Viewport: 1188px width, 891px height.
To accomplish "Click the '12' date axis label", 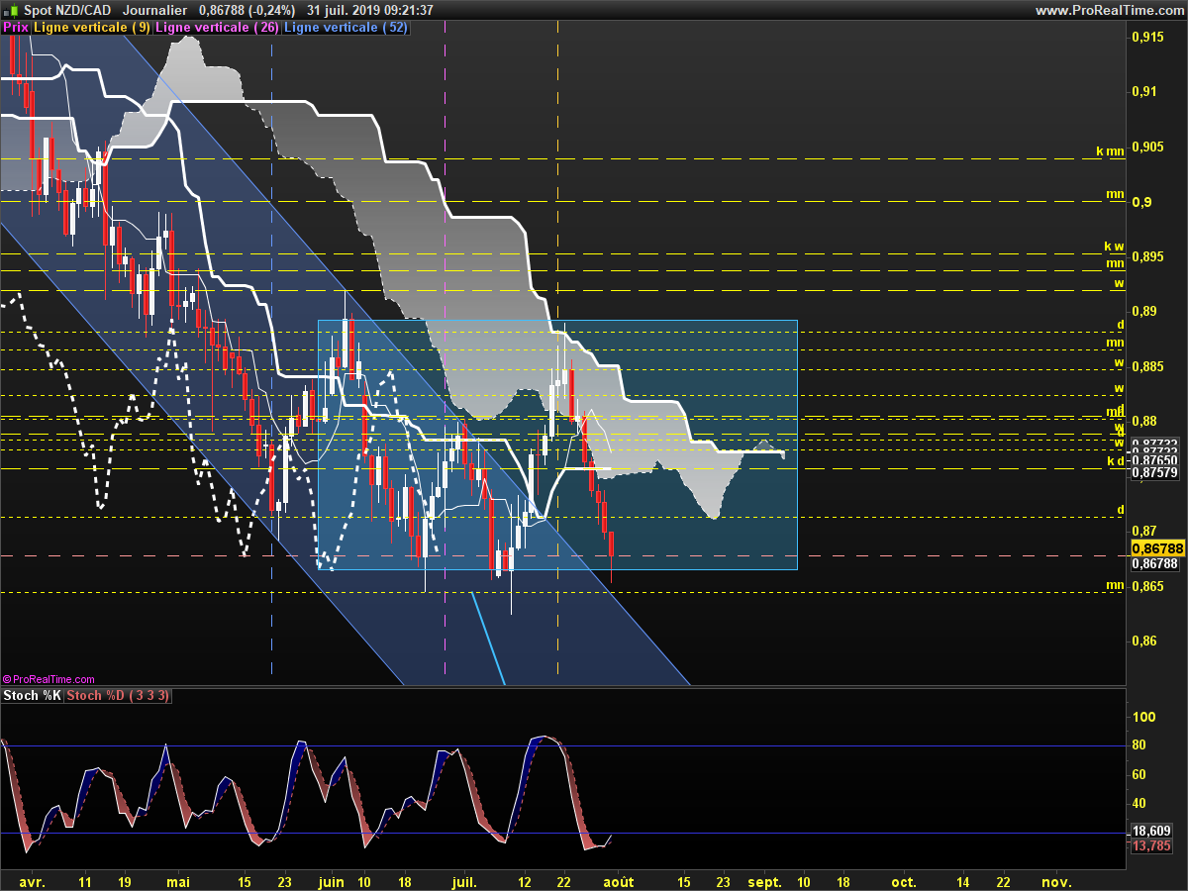I will pos(525,881).
